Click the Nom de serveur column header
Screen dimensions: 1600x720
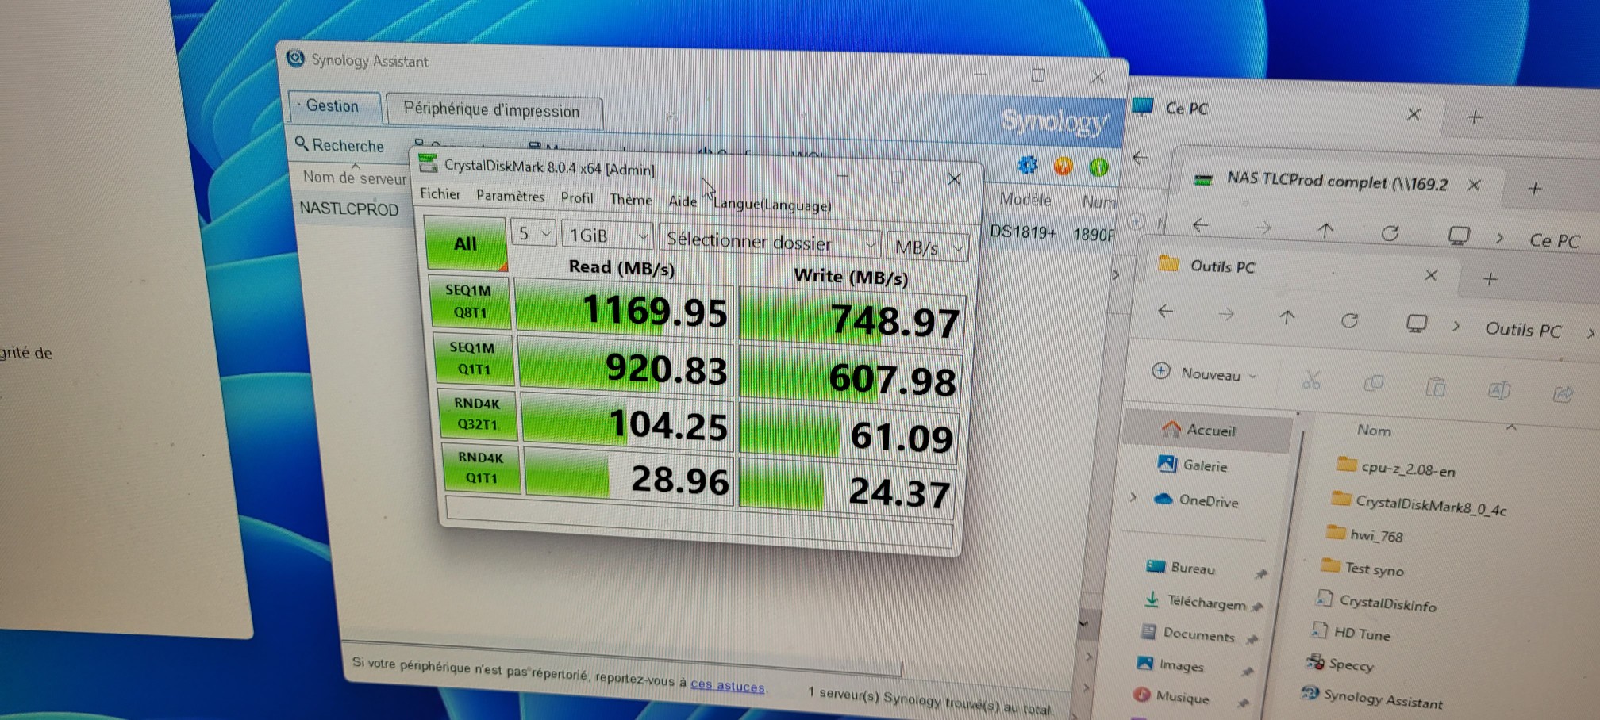[x=355, y=178]
